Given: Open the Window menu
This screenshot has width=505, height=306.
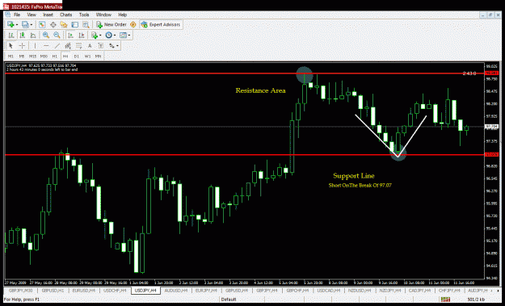Looking at the screenshot, I should click(x=103, y=15).
